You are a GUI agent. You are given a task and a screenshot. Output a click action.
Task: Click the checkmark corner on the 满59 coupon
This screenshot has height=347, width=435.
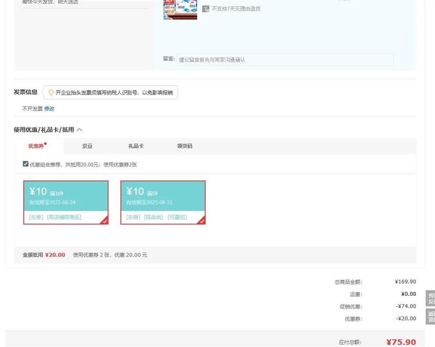click(x=201, y=220)
